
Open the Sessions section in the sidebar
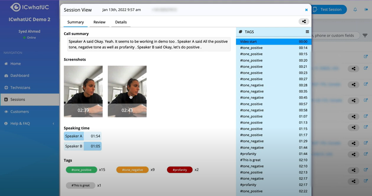(x=18, y=99)
